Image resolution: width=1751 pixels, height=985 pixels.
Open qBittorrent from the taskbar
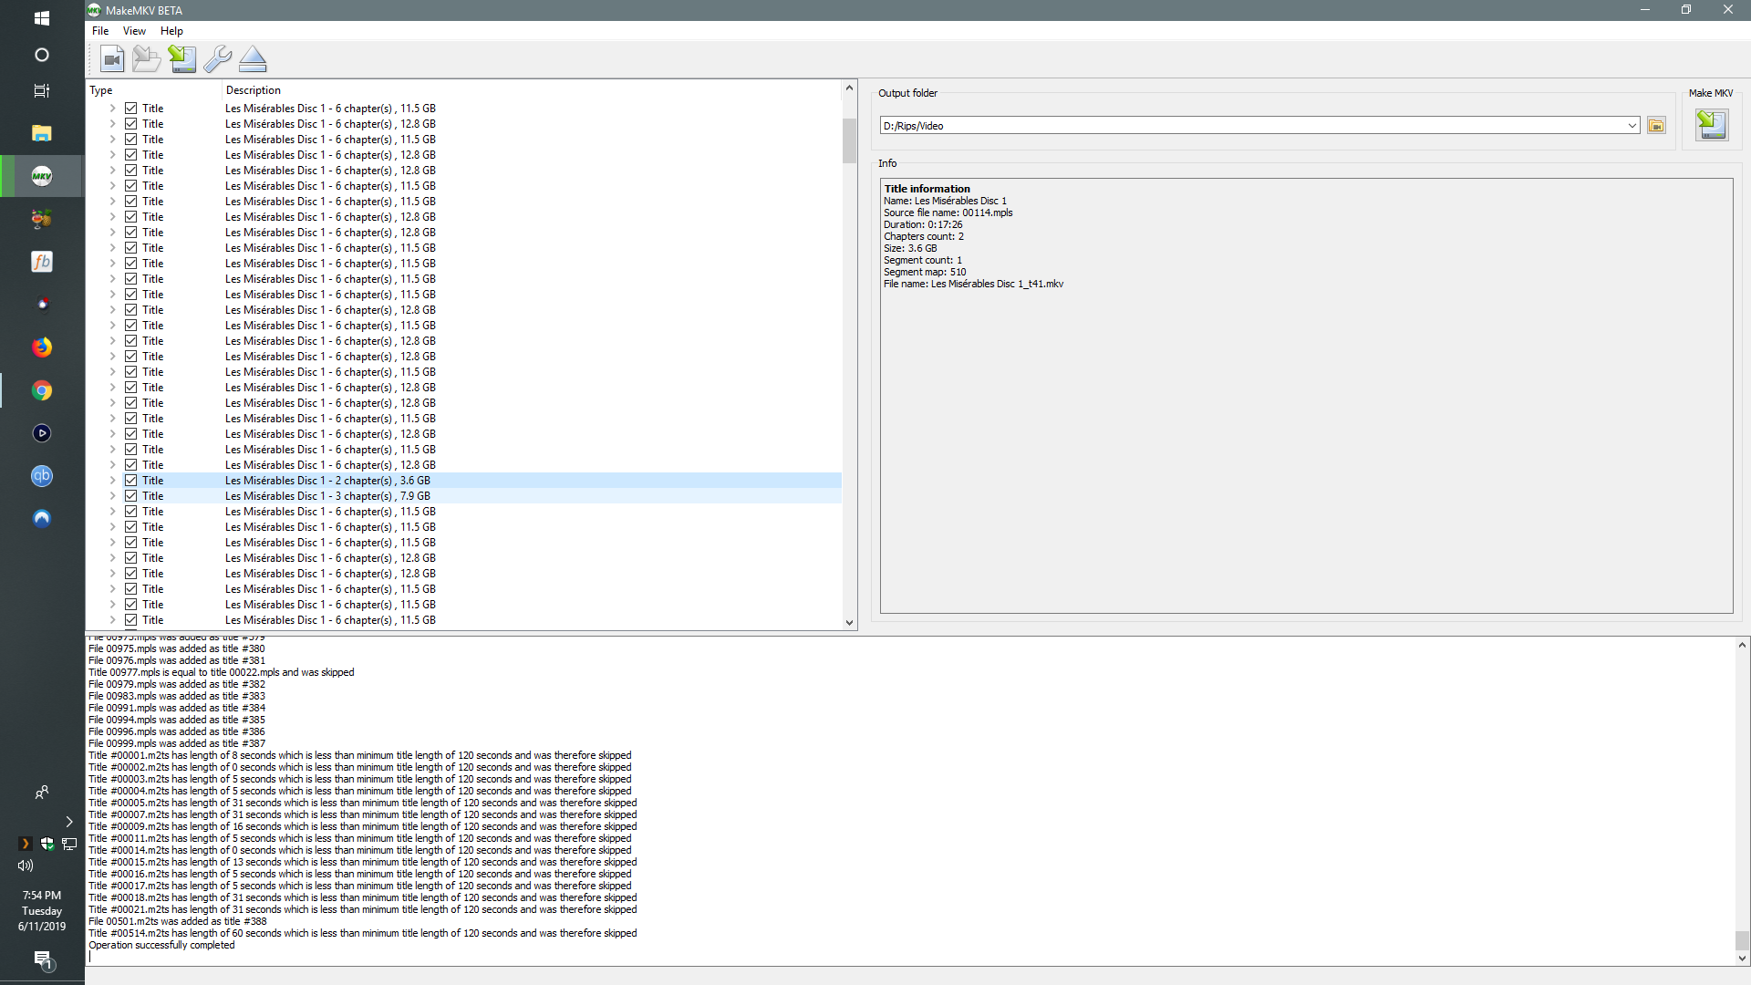click(42, 476)
